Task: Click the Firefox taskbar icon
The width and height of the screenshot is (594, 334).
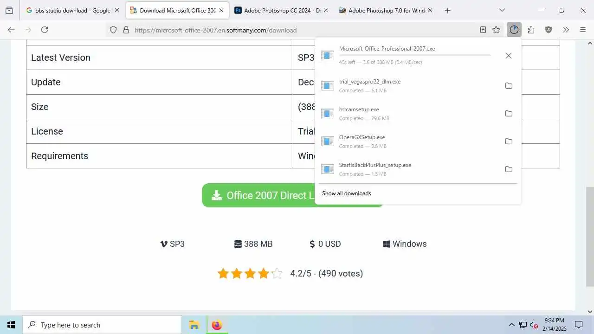Action: 217,325
